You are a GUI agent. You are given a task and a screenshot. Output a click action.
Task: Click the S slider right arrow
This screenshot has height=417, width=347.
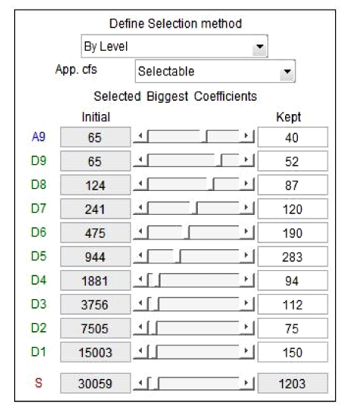pos(246,383)
